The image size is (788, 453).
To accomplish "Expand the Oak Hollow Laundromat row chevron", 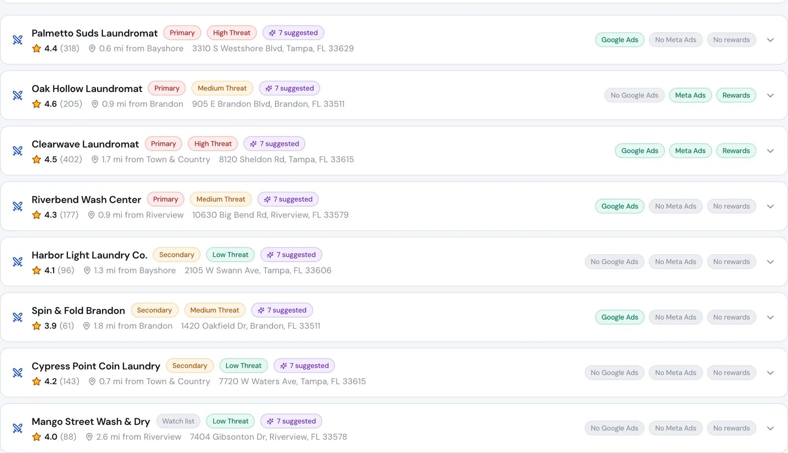I will pos(771,95).
